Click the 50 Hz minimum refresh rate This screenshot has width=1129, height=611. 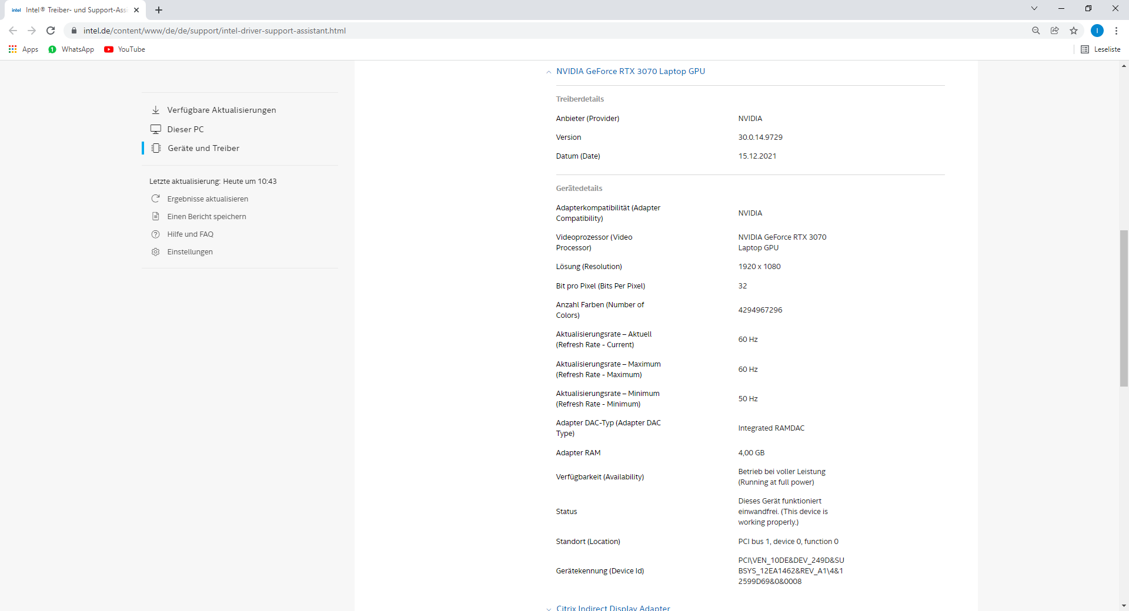(748, 399)
